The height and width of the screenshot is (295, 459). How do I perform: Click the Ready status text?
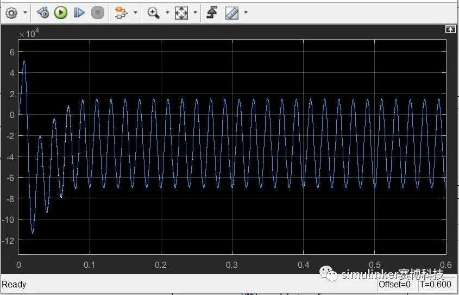[14, 284]
